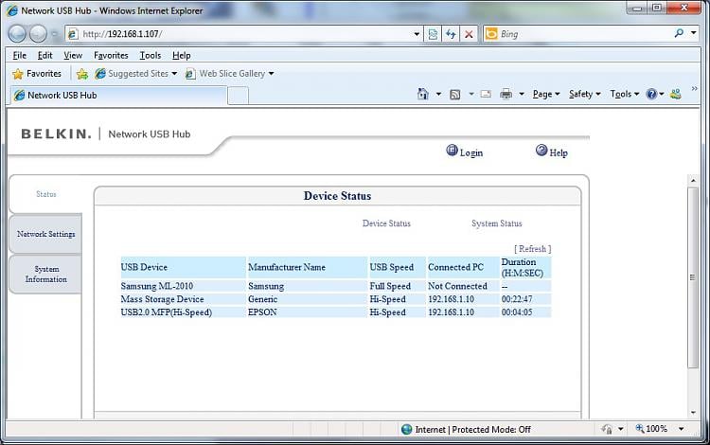This screenshot has height=445, width=710.
Task: Click the status bar security lock icon
Action: [607, 429]
